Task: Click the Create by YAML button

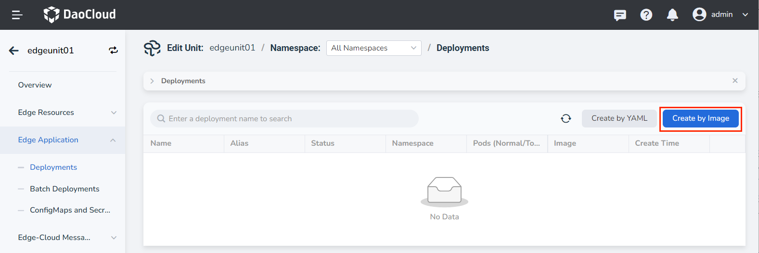Action: (x=619, y=119)
